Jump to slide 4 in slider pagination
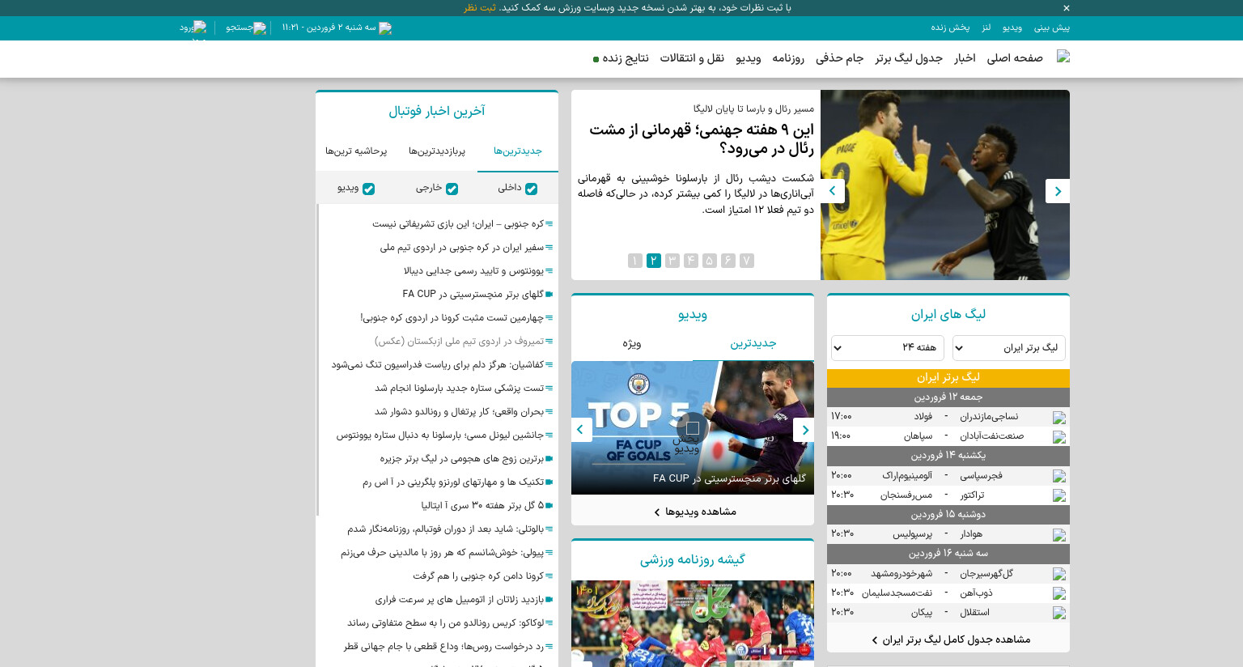 coord(691,261)
